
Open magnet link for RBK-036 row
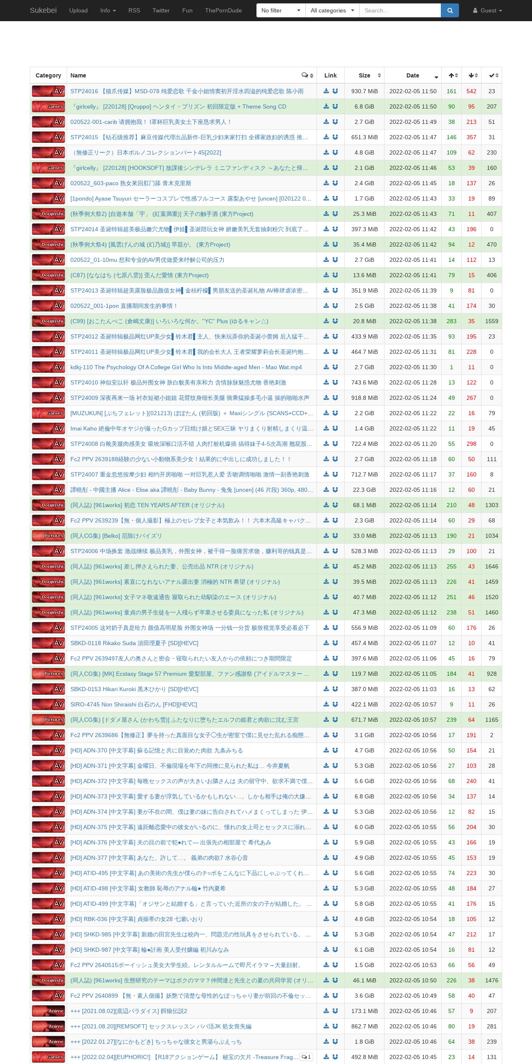click(335, 919)
